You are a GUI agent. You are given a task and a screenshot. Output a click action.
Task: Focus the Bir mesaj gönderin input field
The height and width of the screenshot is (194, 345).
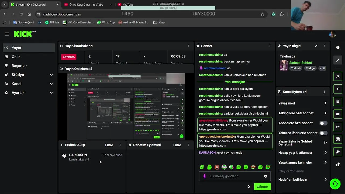(235, 176)
